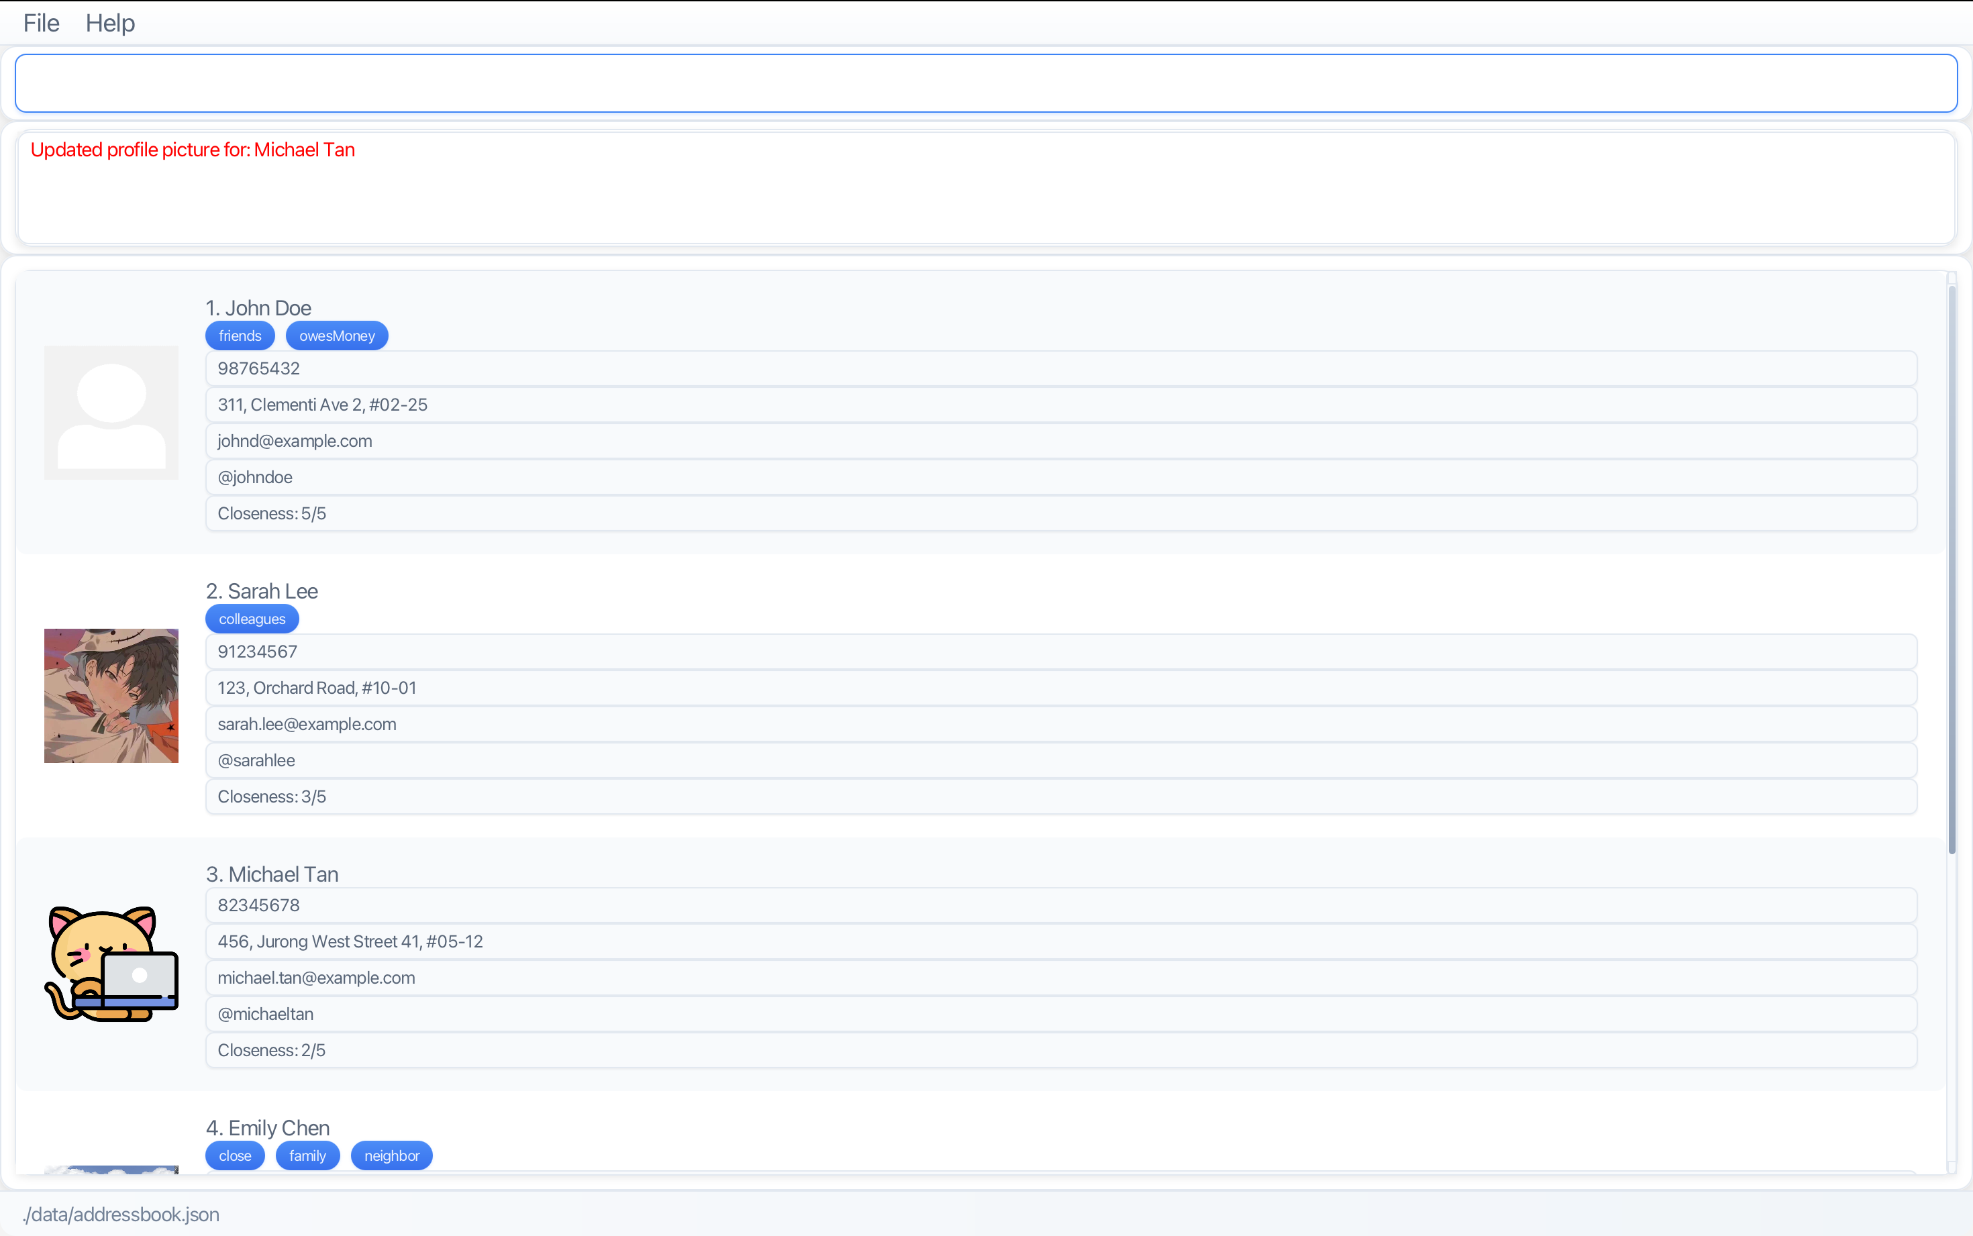This screenshot has height=1236, width=1973.
Task: Click the friends tag on John Doe
Action: click(240, 336)
